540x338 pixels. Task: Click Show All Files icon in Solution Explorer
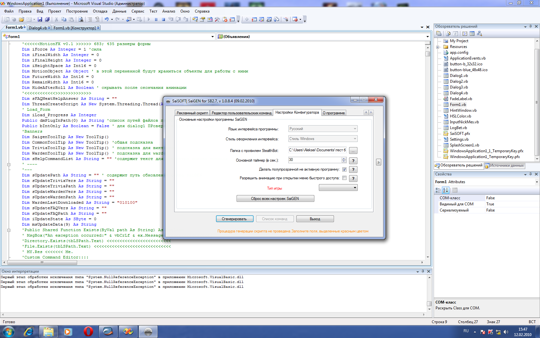[448, 33]
